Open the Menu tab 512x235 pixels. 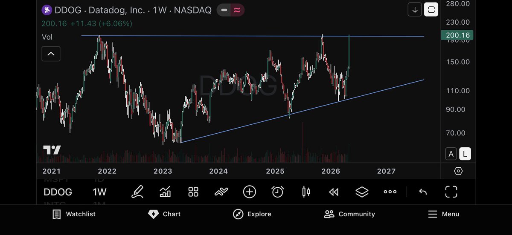click(x=444, y=214)
